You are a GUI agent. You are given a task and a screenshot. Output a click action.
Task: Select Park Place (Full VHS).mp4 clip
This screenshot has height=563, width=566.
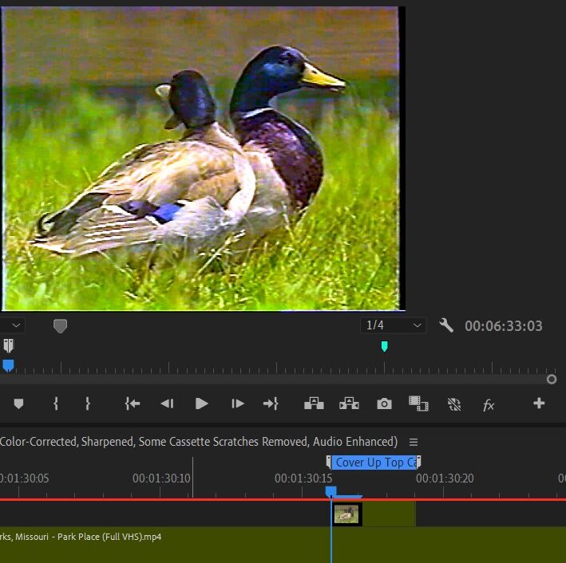(x=283, y=545)
